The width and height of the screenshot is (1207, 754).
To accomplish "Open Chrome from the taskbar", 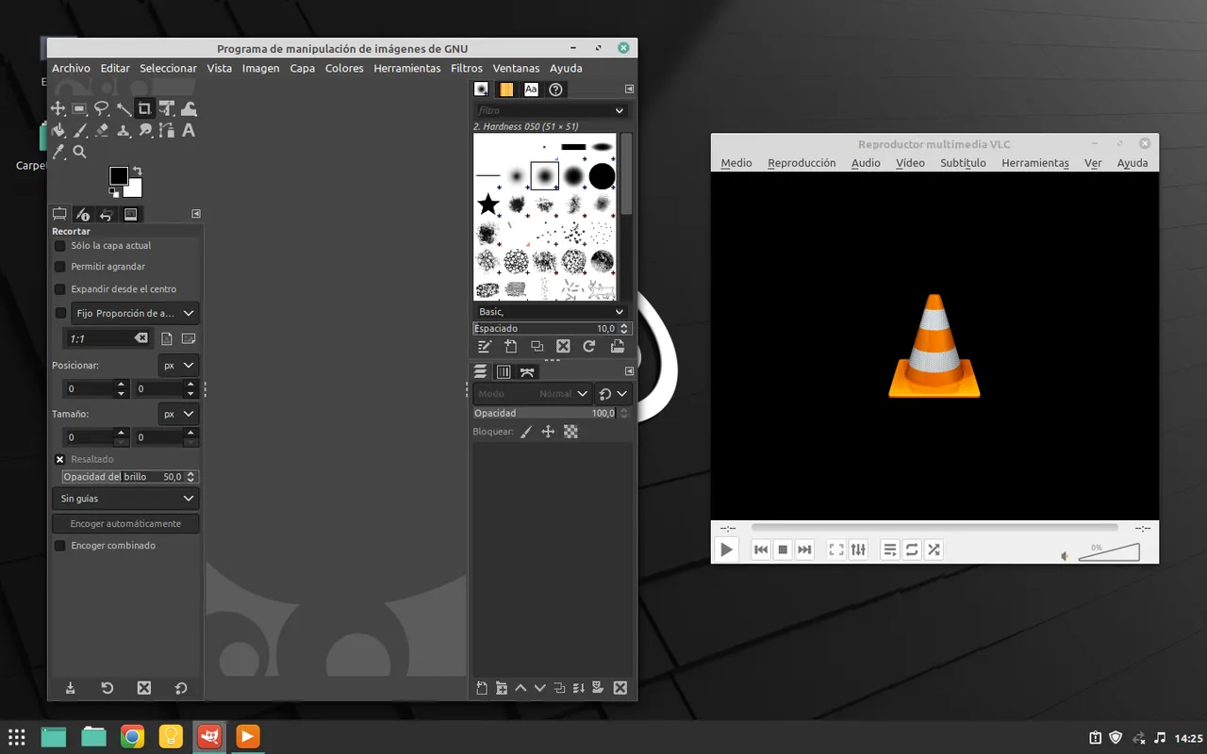I will pyautogui.click(x=132, y=736).
